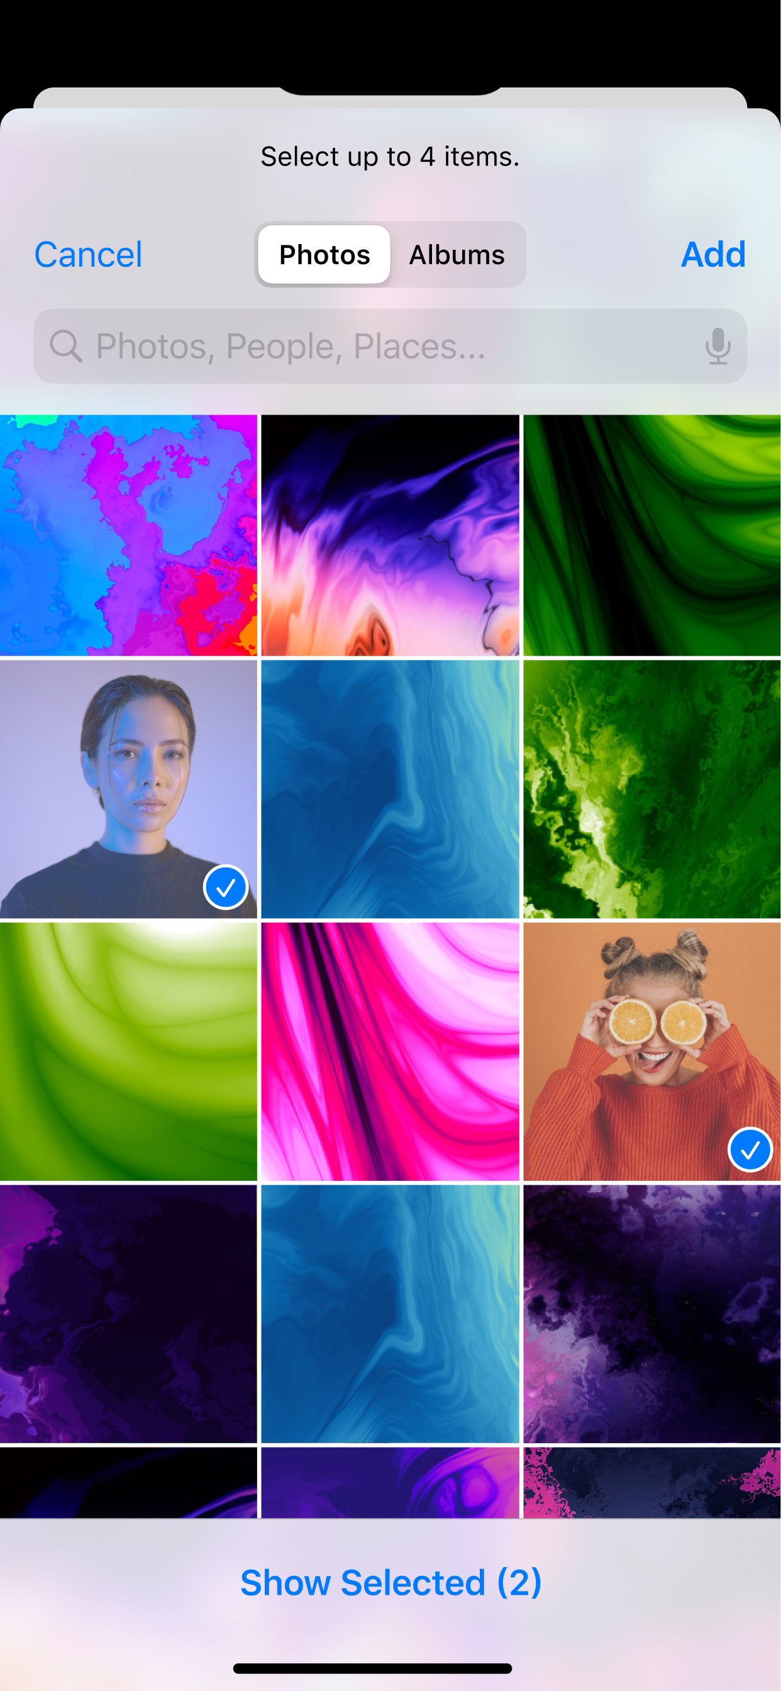
Task: Select the dark purple ink wallpaper under the lime green one
Action: coord(129,1314)
